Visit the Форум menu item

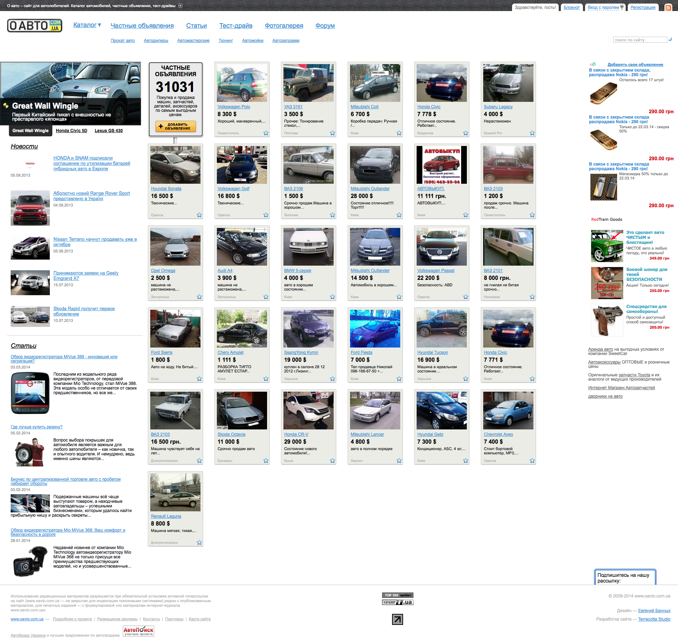pos(325,26)
